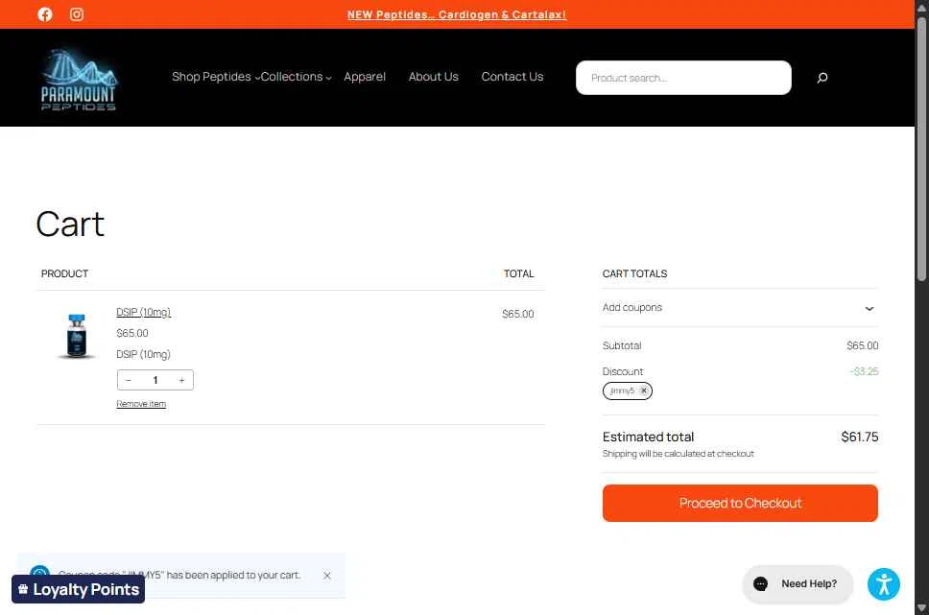Click the Remove item link
The height and width of the screenshot is (615, 929).
(x=141, y=404)
